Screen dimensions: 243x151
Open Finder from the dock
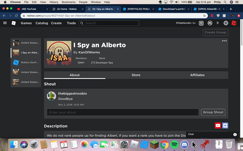click(x=14, y=145)
